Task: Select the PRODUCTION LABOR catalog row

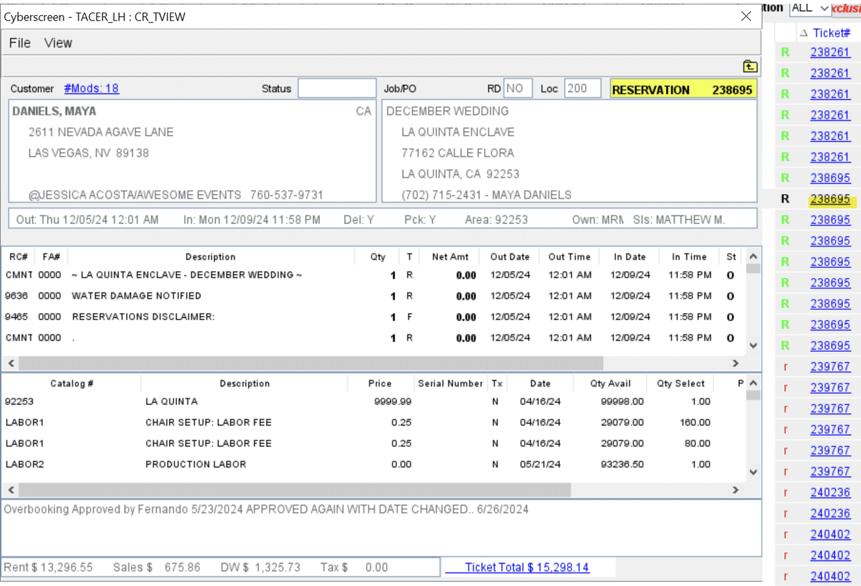Action: pyautogui.click(x=195, y=464)
